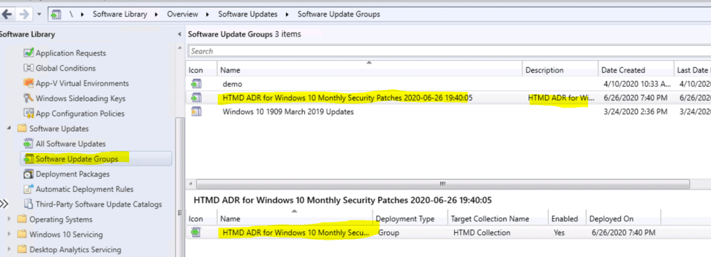Open the Software Library breadcrumb
The image size is (711, 257).
click(119, 14)
